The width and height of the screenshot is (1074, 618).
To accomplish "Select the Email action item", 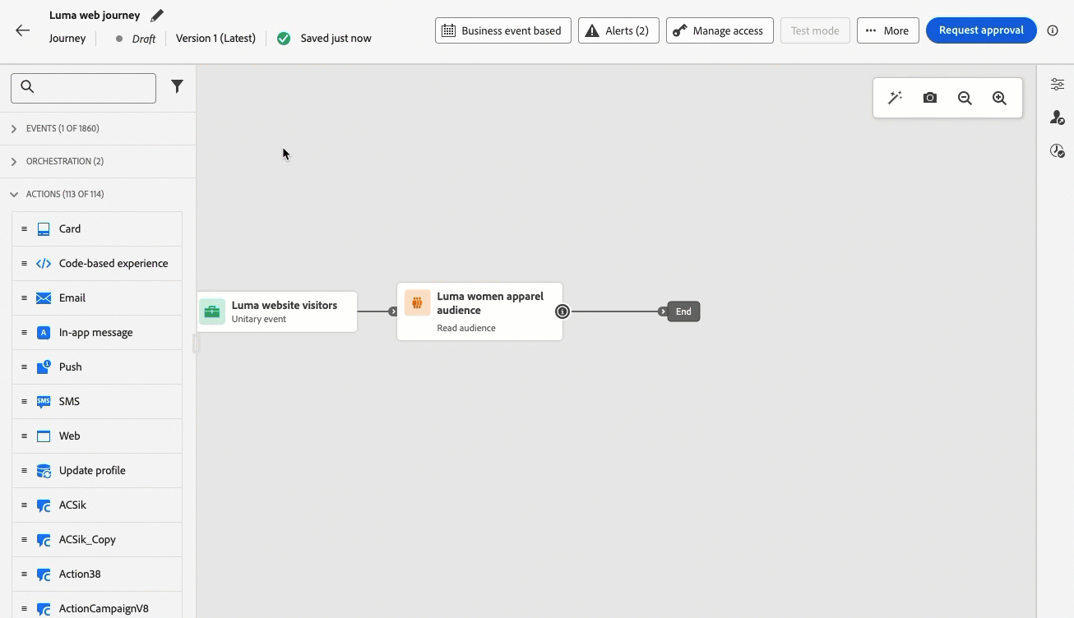I will point(97,297).
